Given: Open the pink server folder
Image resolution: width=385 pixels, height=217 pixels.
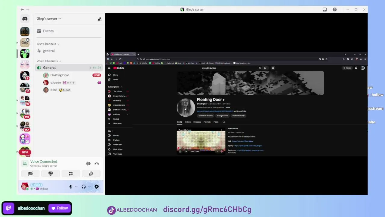Looking at the screenshot, I should tap(25, 139).
